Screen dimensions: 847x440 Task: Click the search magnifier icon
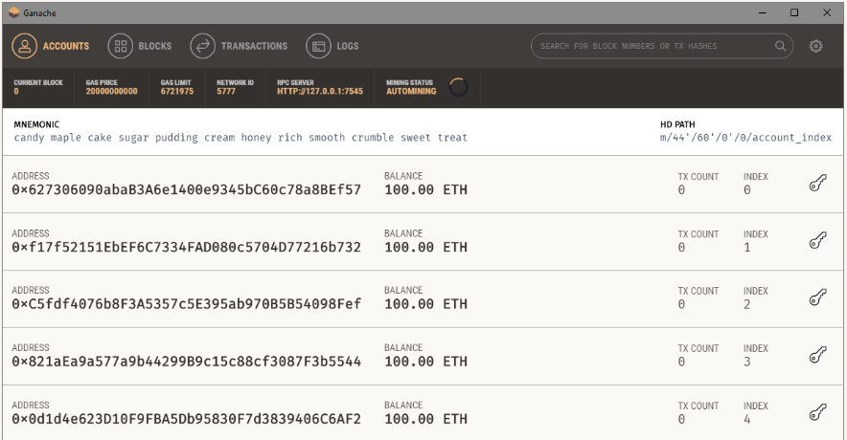pos(781,46)
